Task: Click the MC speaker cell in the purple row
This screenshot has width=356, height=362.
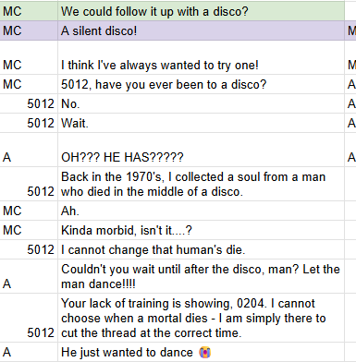Action: tap(29, 30)
